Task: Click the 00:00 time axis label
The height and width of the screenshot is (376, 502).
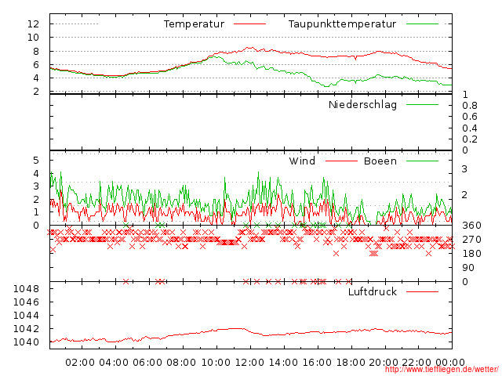Action: click(450, 363)
